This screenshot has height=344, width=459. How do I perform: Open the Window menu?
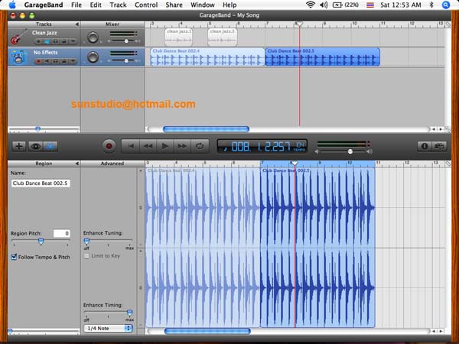coord(203,5)
